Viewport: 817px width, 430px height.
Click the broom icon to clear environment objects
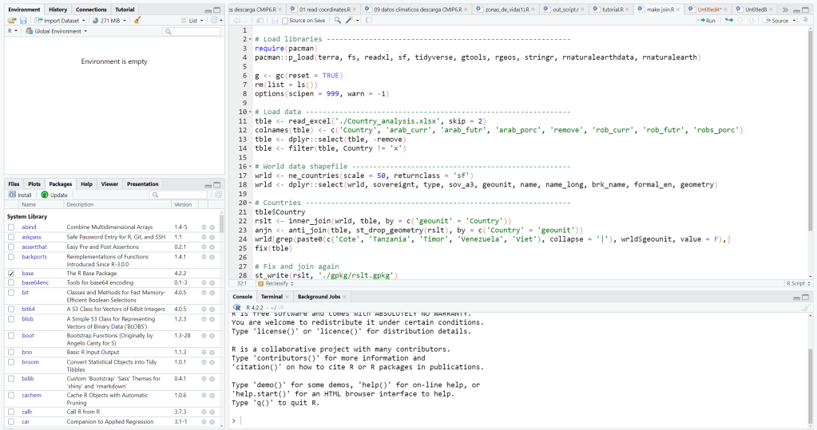[x=137, y=20]
